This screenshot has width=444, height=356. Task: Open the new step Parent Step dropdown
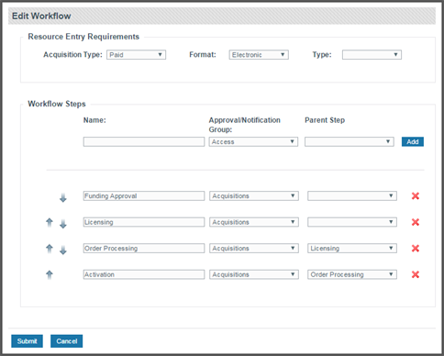tap(350, 141)
